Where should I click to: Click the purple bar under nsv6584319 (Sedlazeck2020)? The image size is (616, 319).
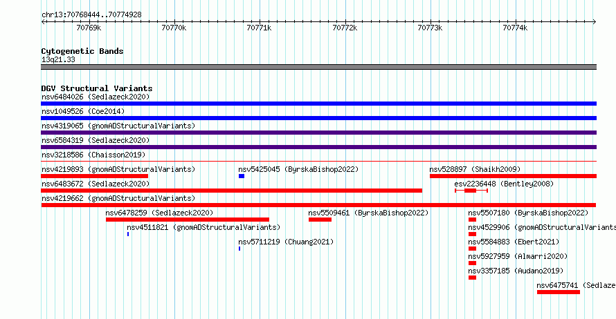(318, 147)
